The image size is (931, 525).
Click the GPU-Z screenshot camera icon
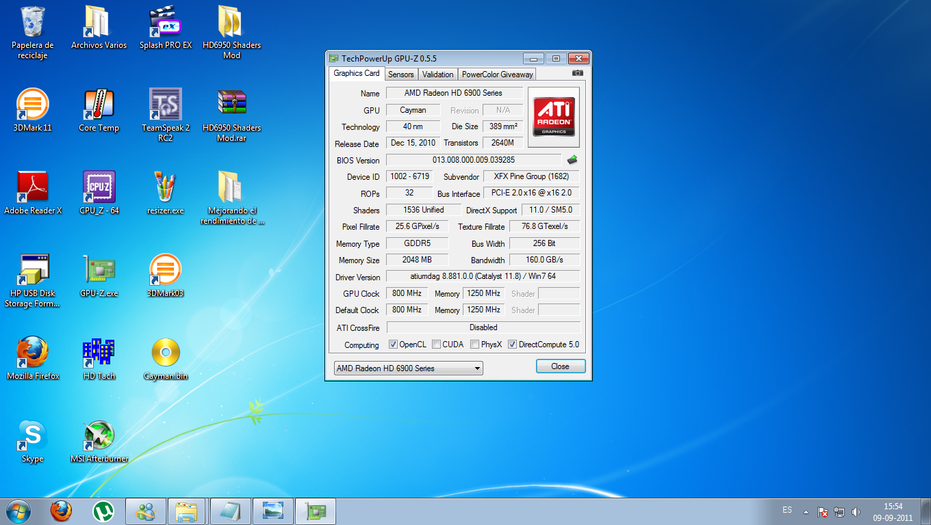(578, 73)
